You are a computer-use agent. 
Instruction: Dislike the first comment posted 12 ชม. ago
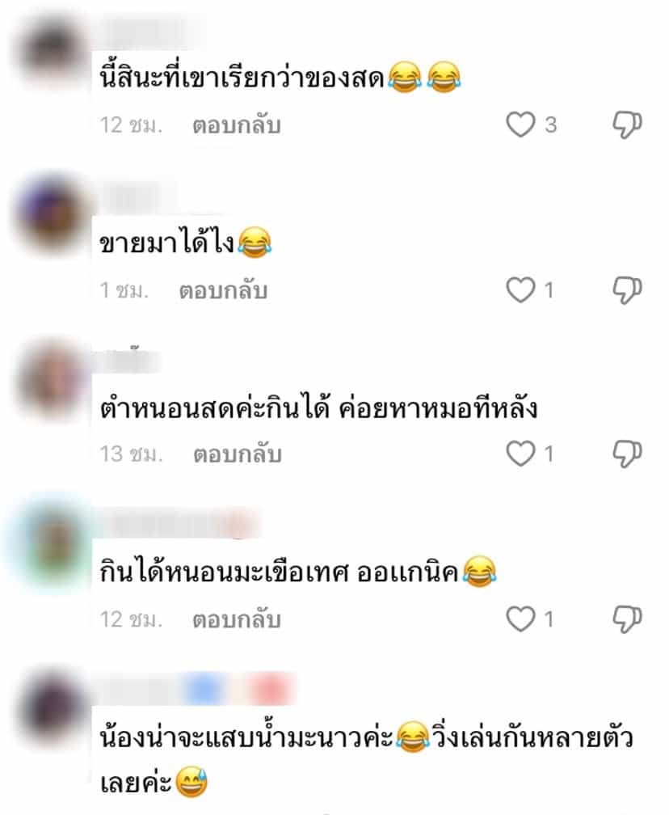[628, 125]
